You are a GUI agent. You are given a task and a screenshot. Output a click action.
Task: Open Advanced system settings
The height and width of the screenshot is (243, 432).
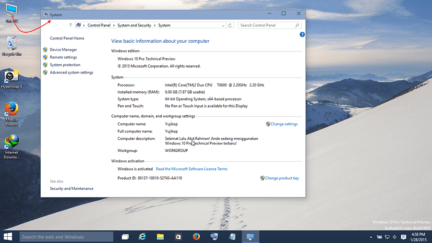(x=72, y=73)
